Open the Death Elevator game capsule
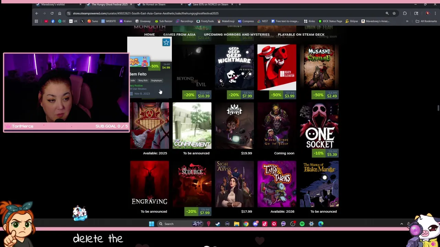This screenshot has height=247, width=440. 277,67
